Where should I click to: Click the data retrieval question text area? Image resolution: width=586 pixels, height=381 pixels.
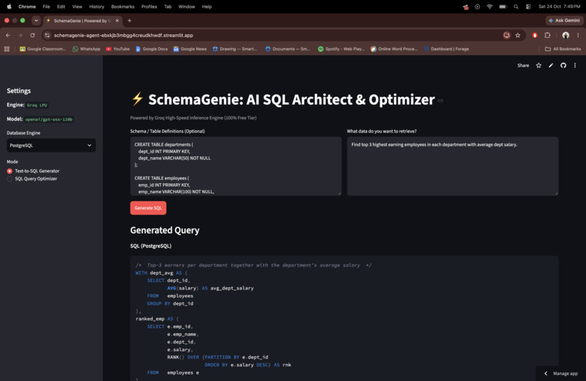pos(452,166)
